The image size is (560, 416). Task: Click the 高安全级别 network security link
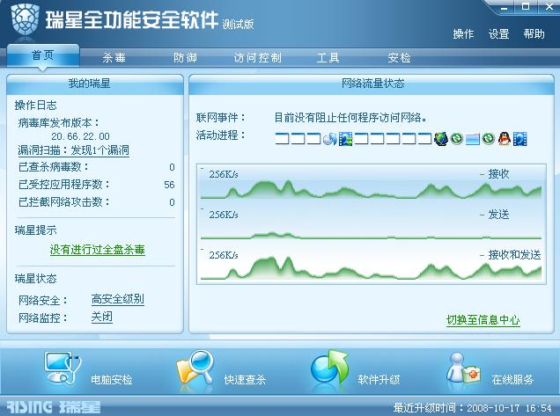click(x=117, y=299)
